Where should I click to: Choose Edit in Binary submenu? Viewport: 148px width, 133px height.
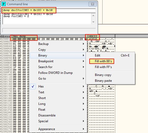coord(110,55)
